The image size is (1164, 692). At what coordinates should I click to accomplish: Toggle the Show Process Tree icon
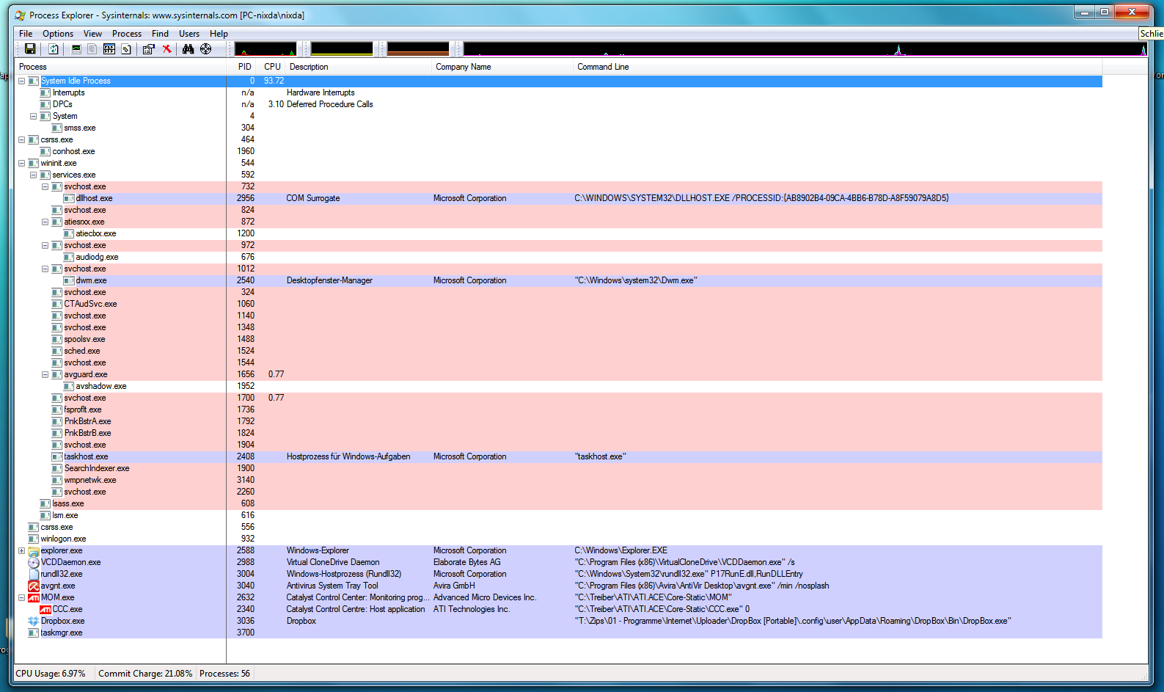(x=92, y=49)
